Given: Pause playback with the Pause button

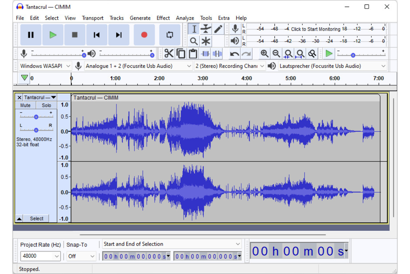Looking at the screenshot, I should coord(31,35).
